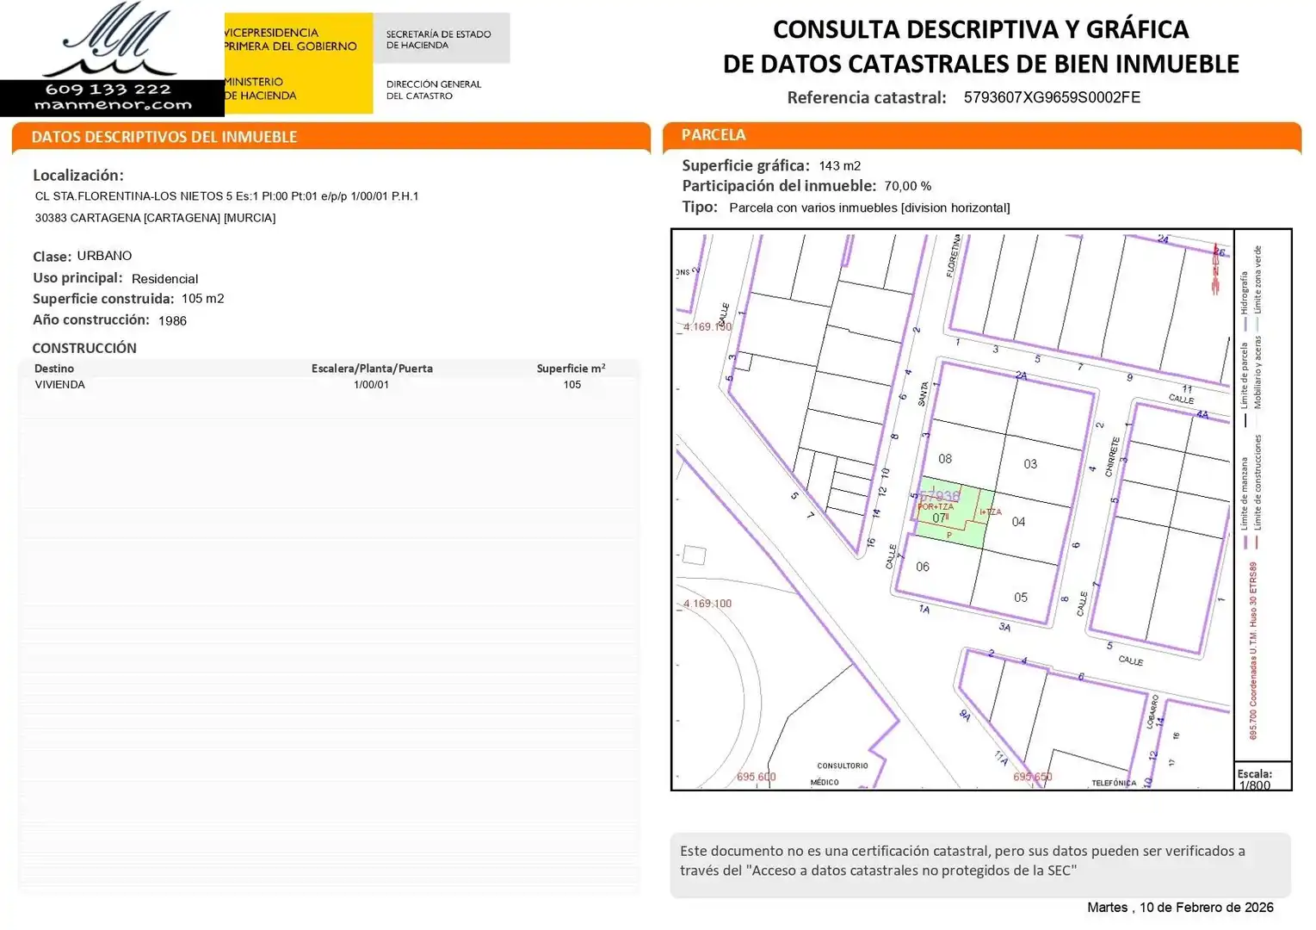This screenshot has width=1316, height=930.
Task: Click the 'VIVIENDA' table cell
Action: [59, 385]
